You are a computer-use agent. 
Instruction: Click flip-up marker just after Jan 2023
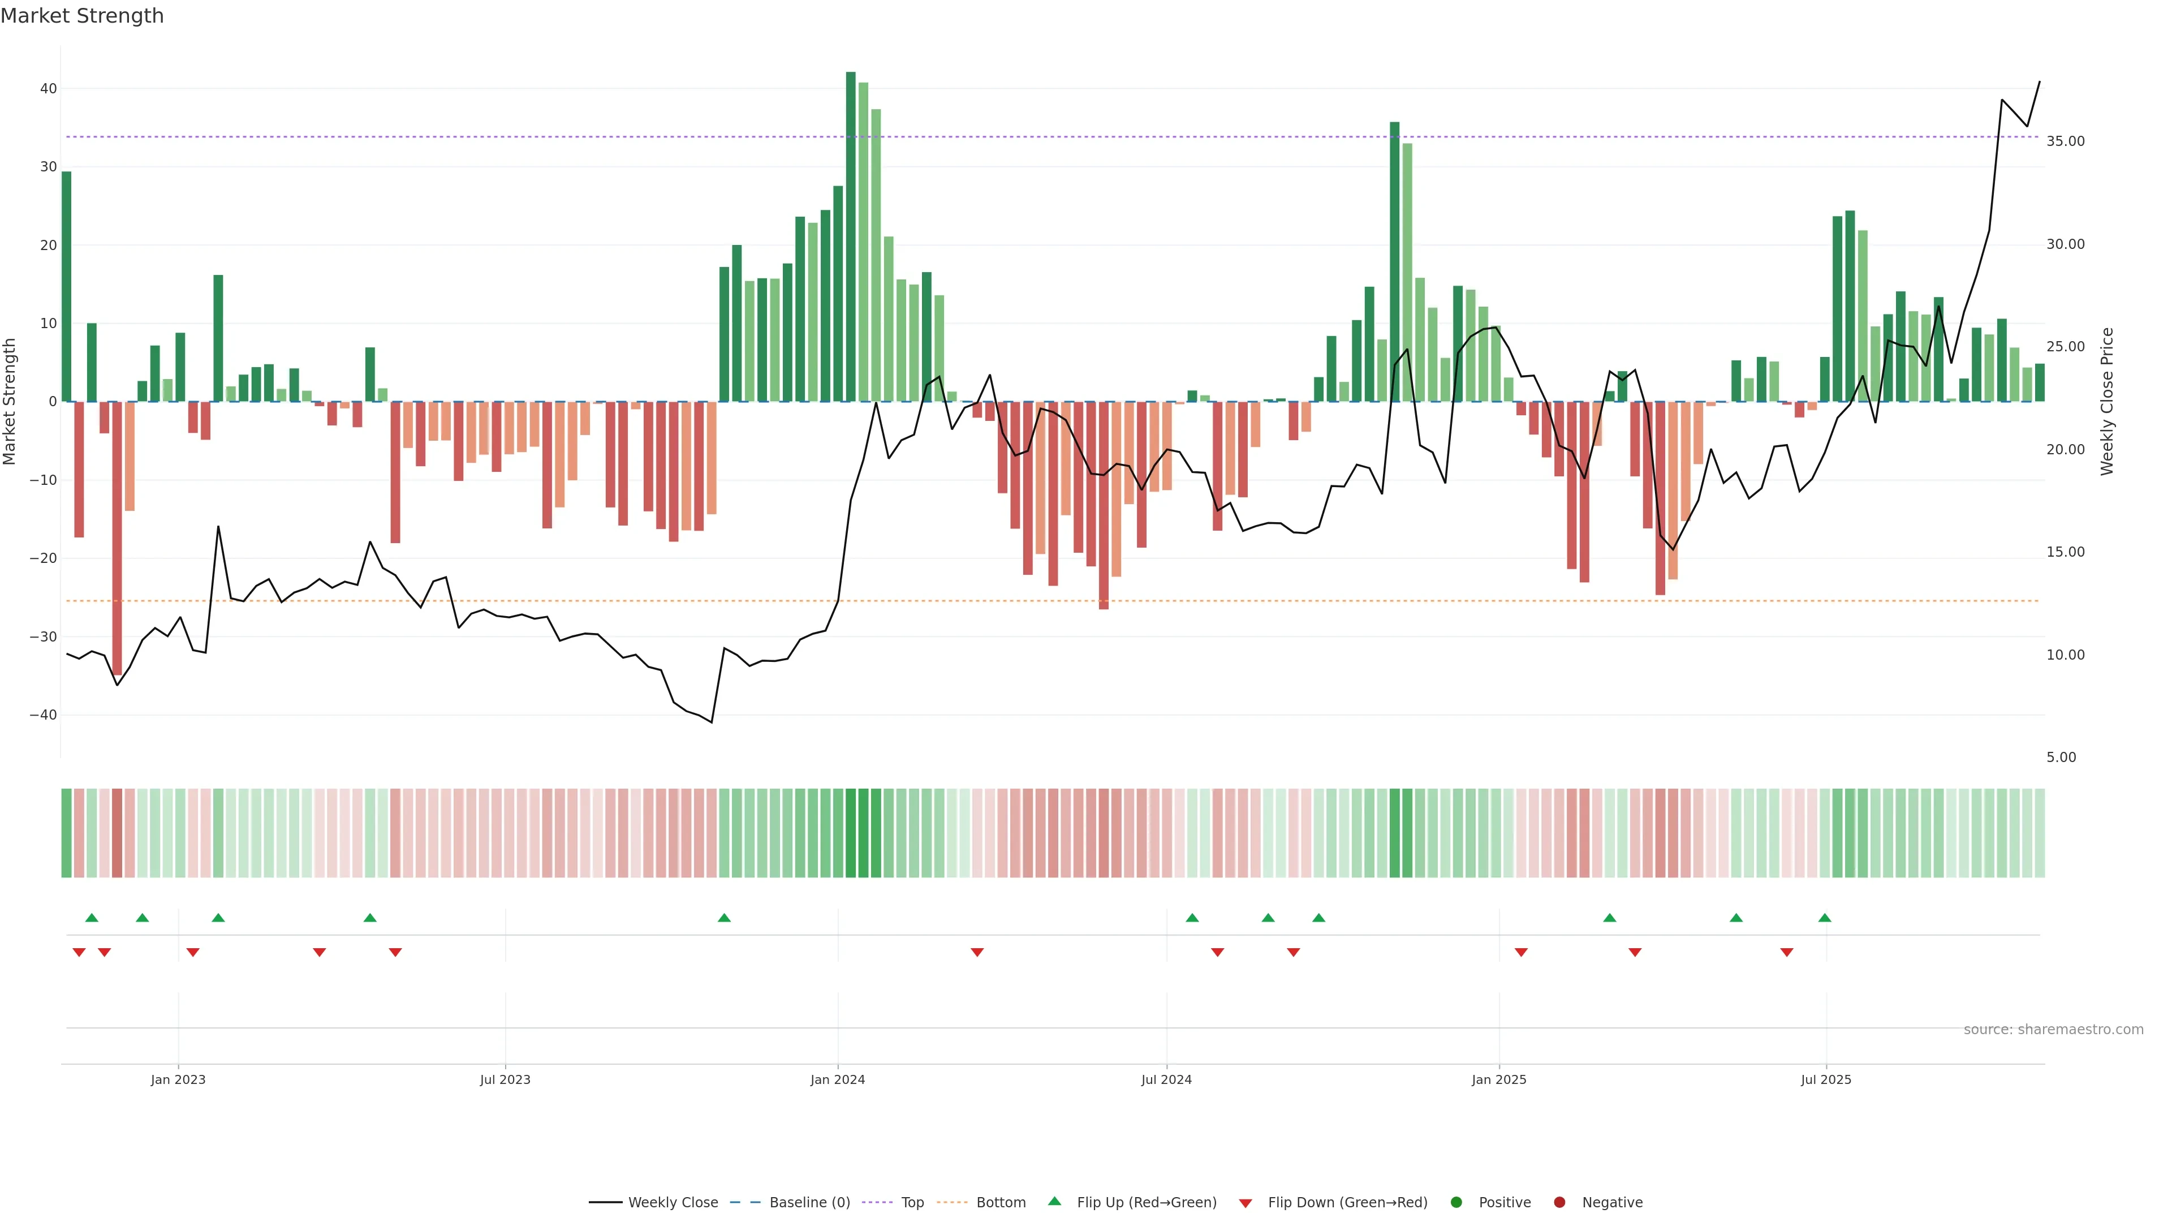218,918
